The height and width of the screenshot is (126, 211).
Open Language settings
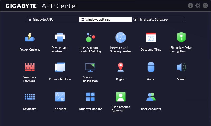point(60,97)
